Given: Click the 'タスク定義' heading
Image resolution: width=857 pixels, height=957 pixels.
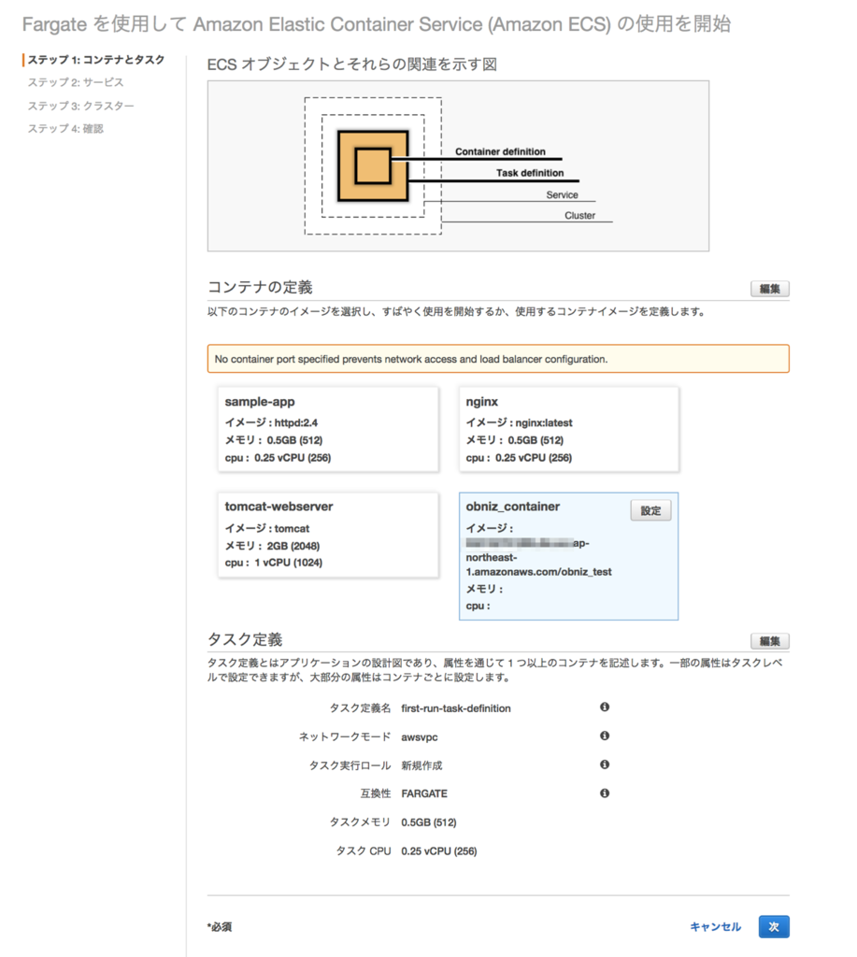Looking at the screenshot, I should pyautogui.click(x=245, y=639).
